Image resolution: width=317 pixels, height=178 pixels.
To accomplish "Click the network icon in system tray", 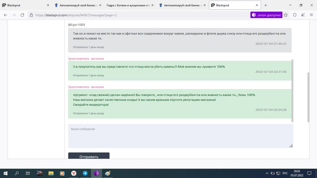I will coord(278,174).
